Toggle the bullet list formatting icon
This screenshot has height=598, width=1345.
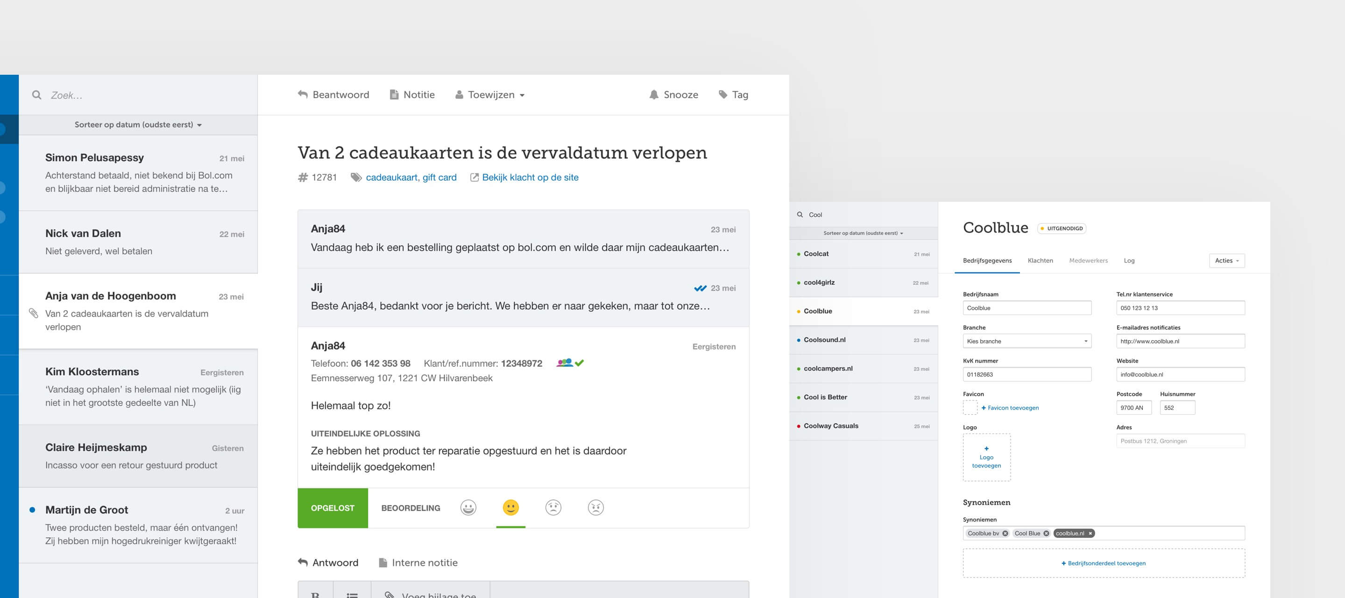[353, 594]
